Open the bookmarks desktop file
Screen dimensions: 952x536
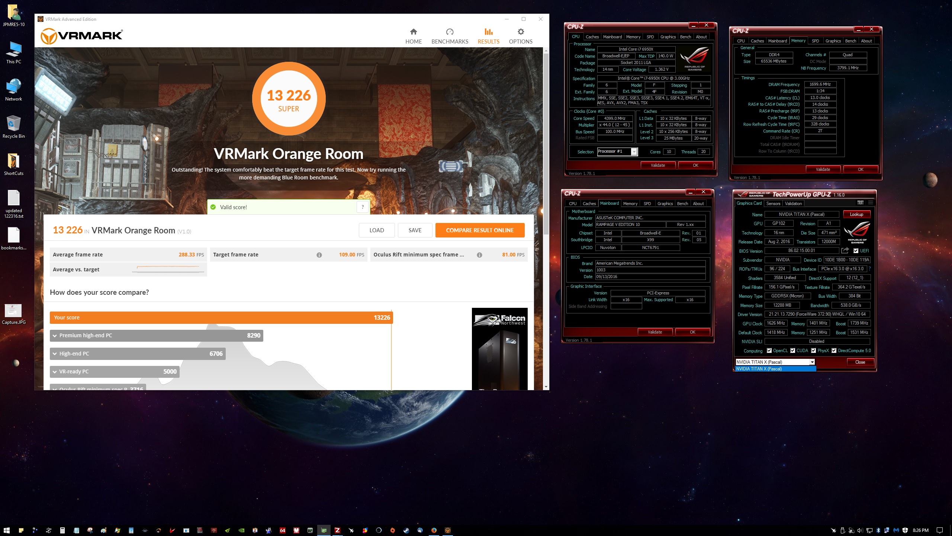(14, 239)
